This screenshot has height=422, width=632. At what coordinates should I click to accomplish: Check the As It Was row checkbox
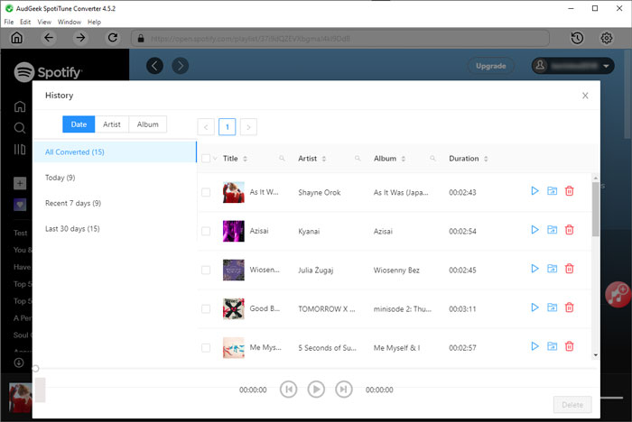click(x=206, y=192)
